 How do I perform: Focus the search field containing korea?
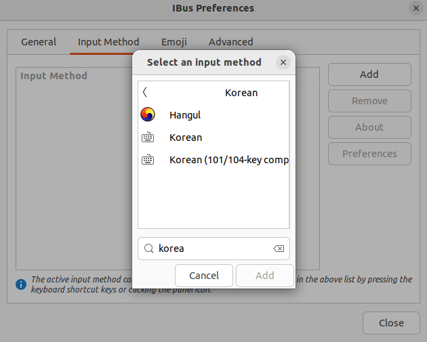point(213,249)
